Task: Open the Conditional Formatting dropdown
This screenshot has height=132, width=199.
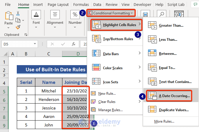Action: click(x=111, y=13)
